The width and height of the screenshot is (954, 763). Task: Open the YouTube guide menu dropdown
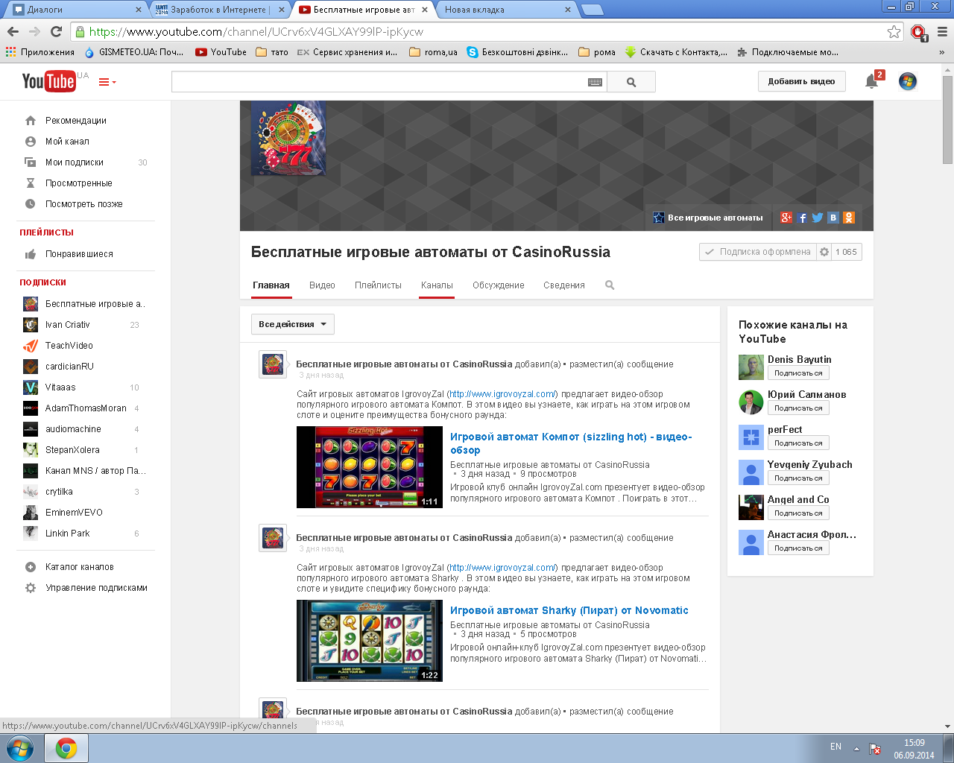pyautogui.click(x=107, y=82)
